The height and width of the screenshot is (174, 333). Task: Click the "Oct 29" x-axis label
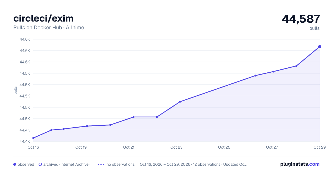tap(319, 147)
